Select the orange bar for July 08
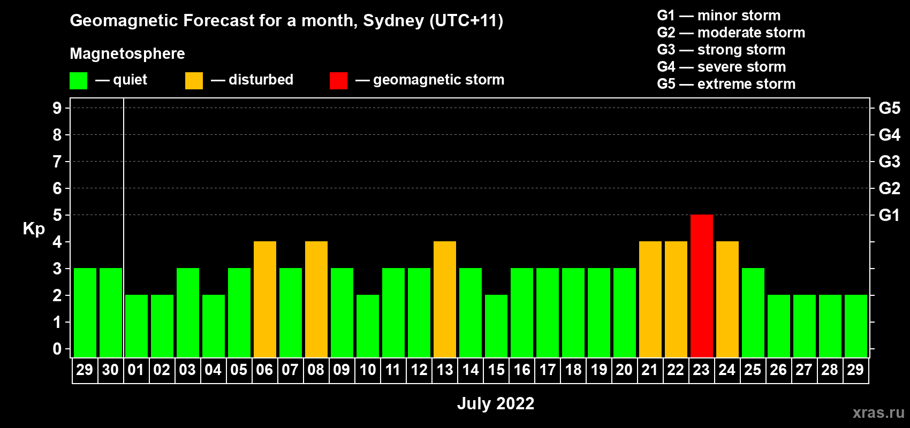 coord(316,299)
